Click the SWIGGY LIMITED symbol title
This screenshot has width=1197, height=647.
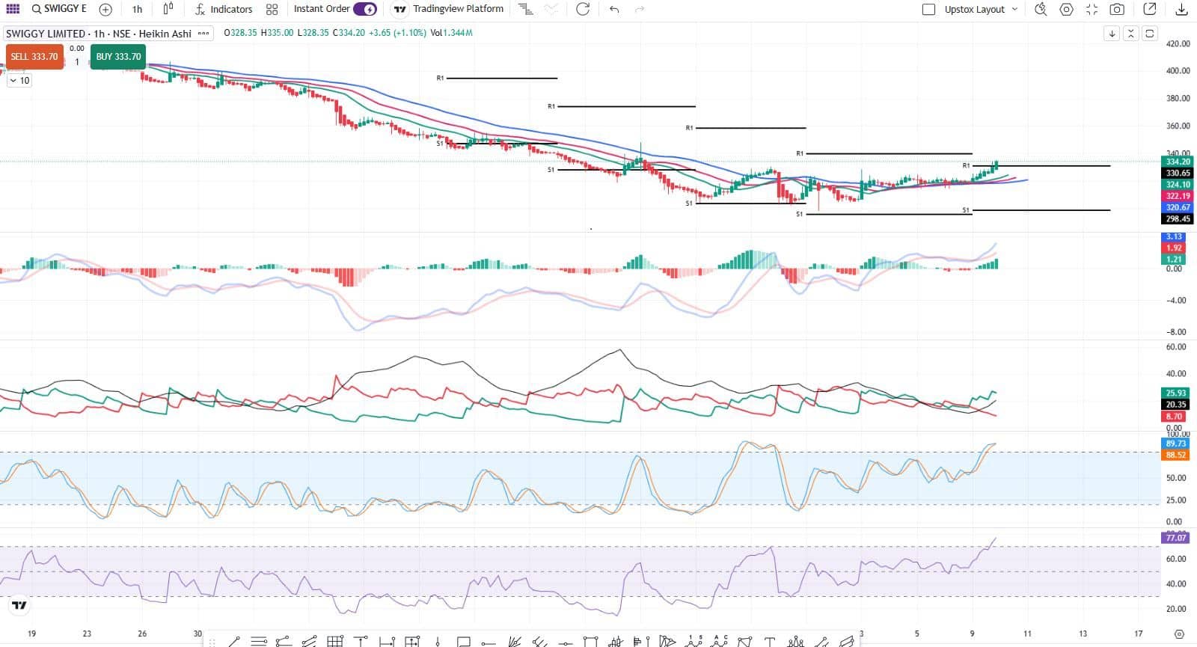(x=45, y=34)
